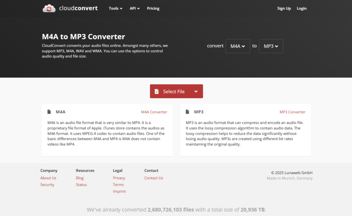Open the Sign Up page
The width and height of the screenshot is (352, 216).
point(284,8)
